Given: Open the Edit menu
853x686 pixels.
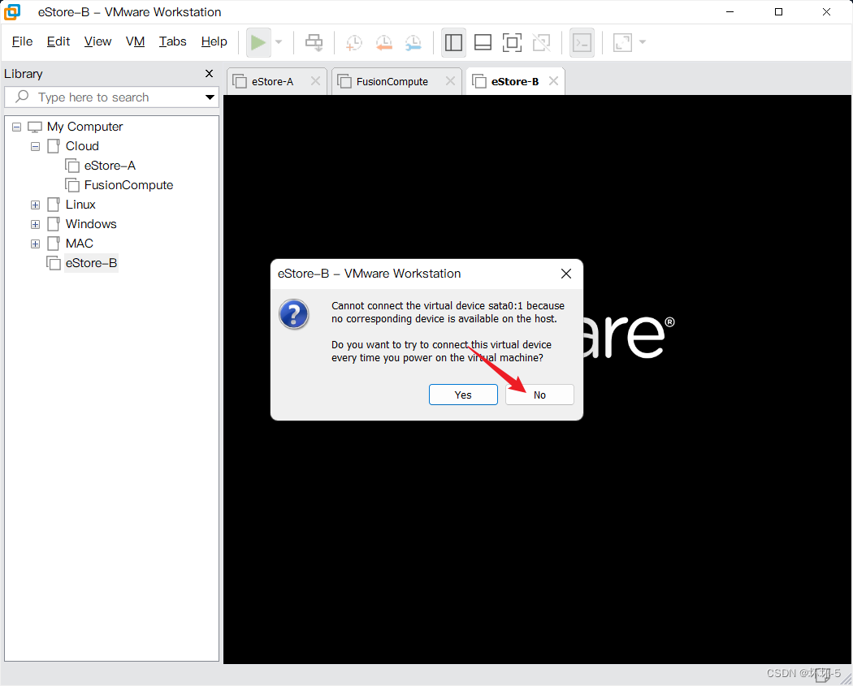Looking at the screenshot, I should tap(58, 41).
